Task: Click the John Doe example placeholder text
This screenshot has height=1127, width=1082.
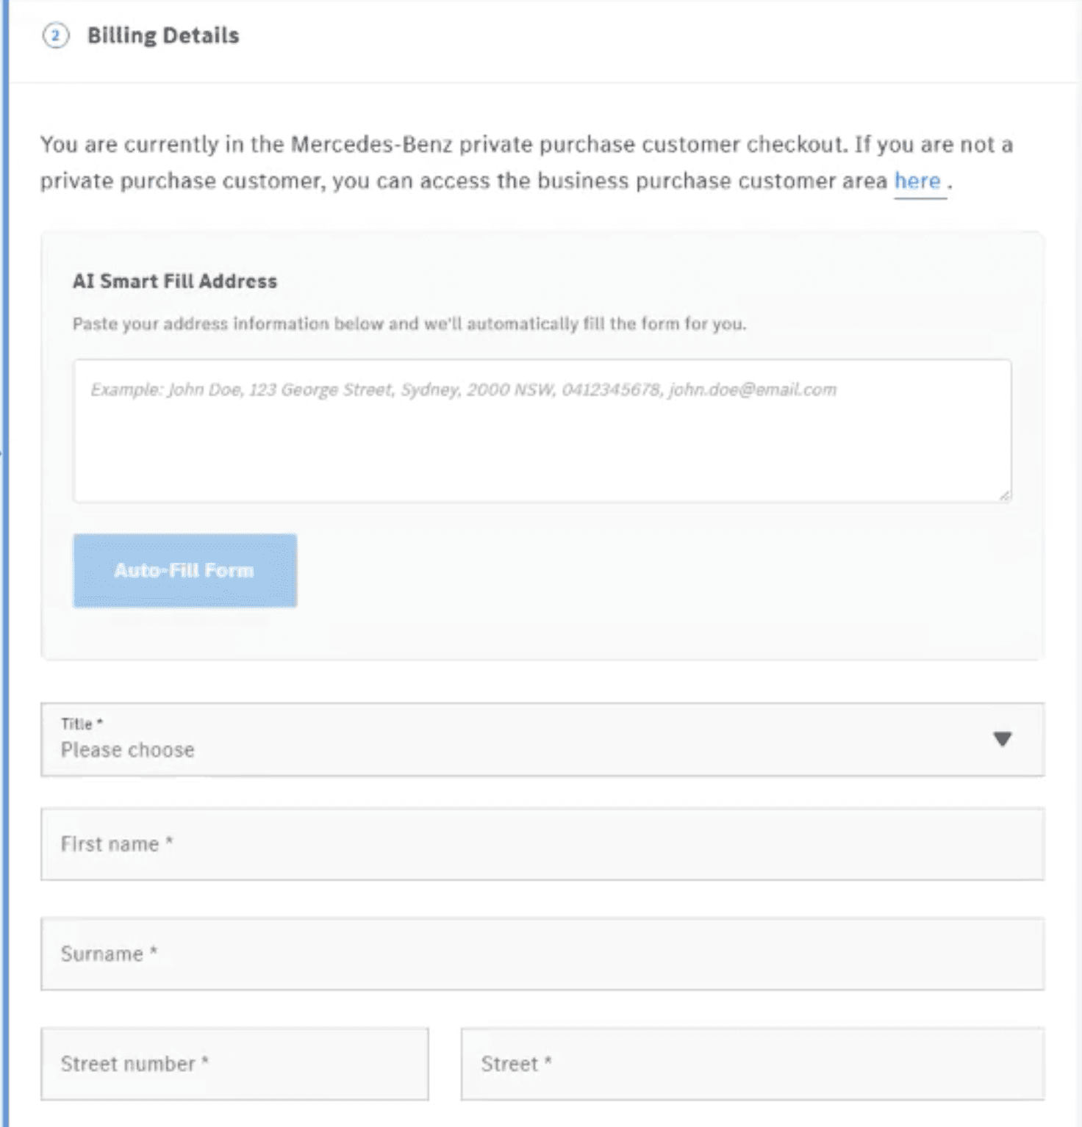Action: pos(463,390)
